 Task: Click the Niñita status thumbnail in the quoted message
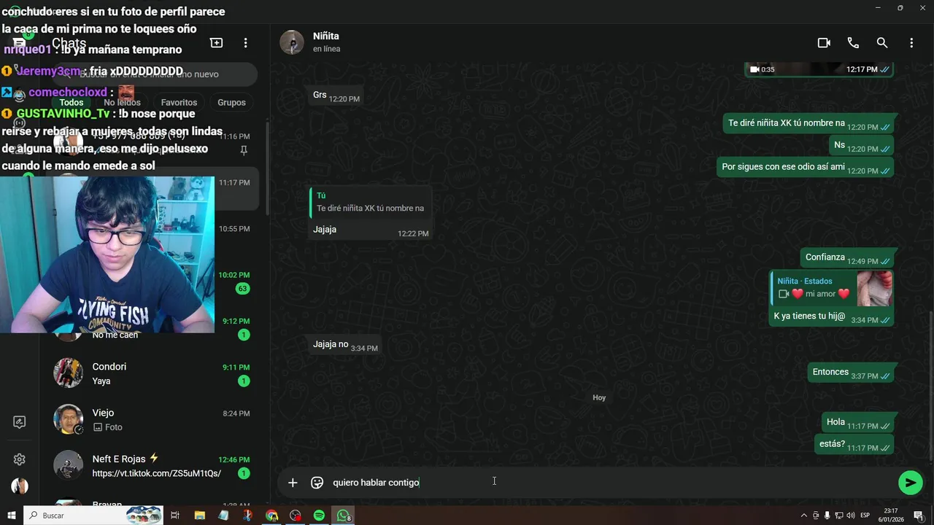point(874,288)
